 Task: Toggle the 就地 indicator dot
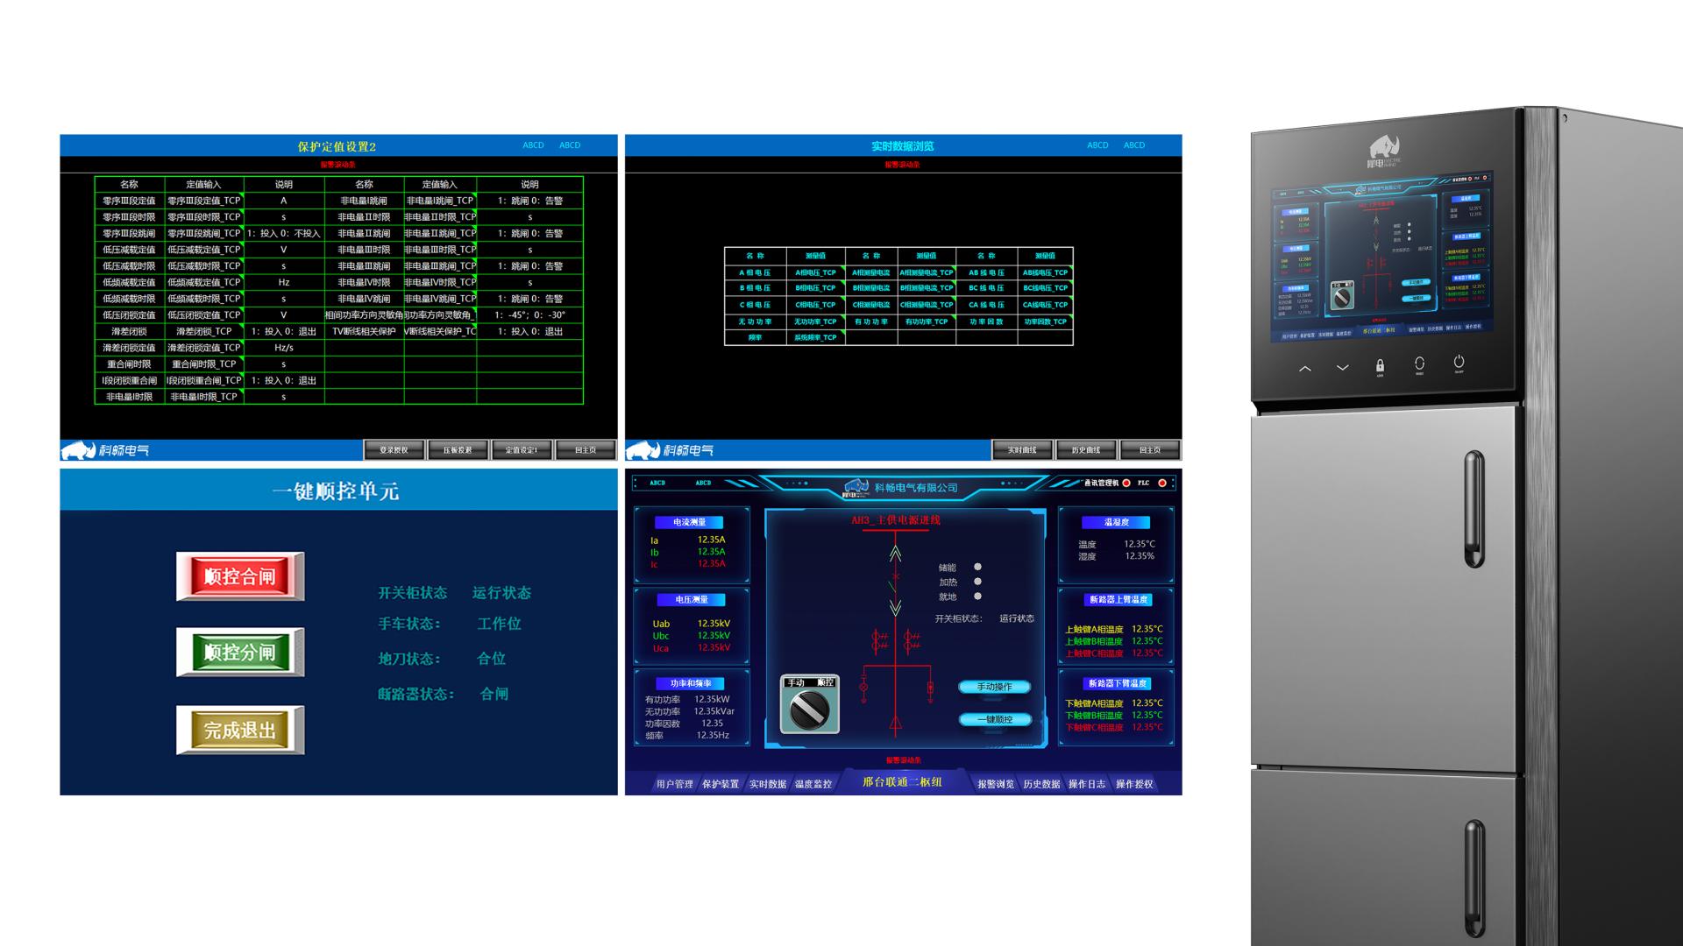977,597
